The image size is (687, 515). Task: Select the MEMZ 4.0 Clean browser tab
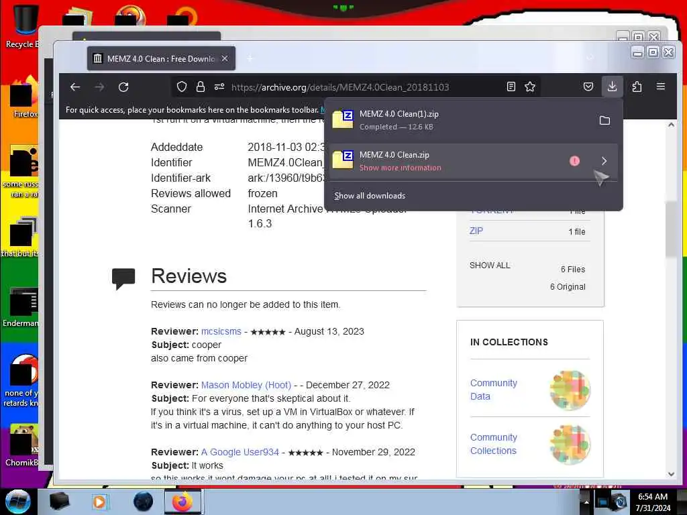[x=161, y=58]
